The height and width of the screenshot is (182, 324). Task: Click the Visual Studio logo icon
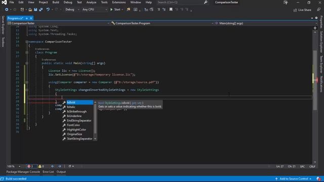[x=4, y=3]
